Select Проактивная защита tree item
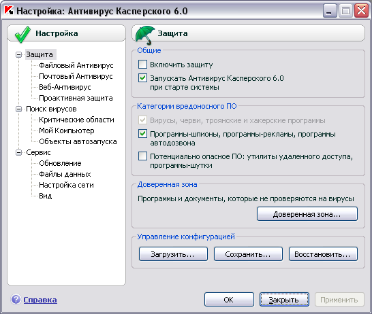 [x=76, y=98]
